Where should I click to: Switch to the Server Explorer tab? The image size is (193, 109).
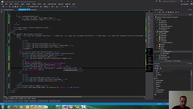tap(168, 61)
